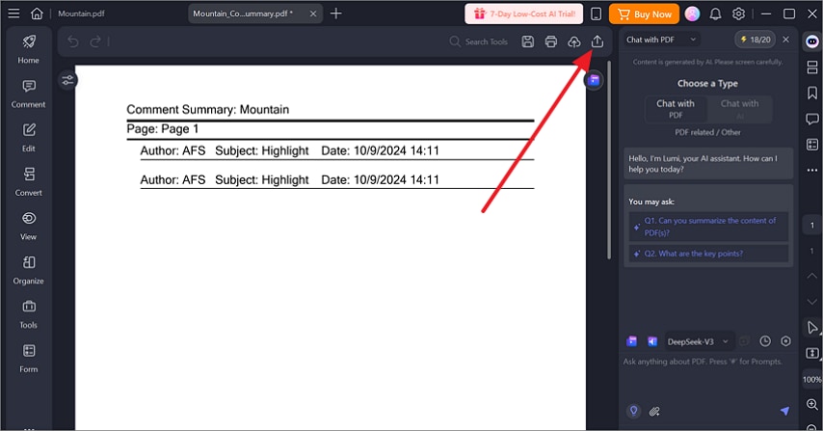Click 7-Day Low-Cost AI Trial banner
Viewport: 823px width, 431px height.
524,13
